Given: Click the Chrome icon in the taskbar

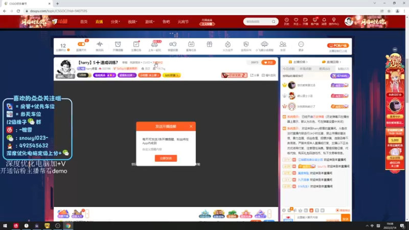Looking at the screenshot, I should tap(68, 226).
